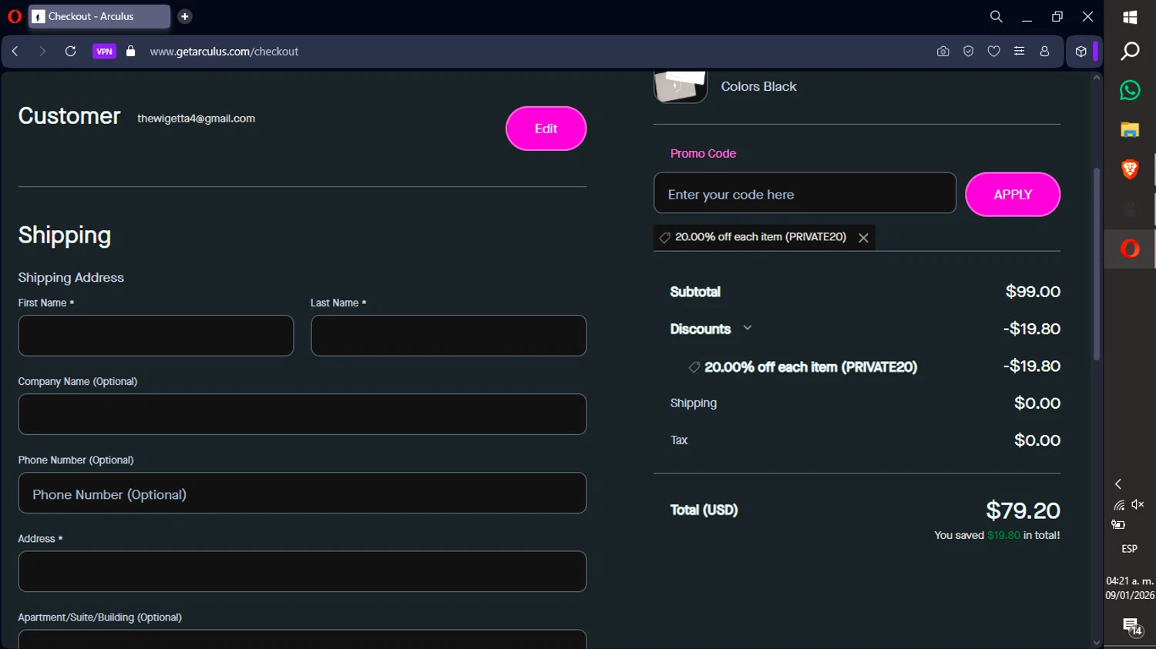Open the Opera menu logo
The width and height of the screenshot is (1156, 649).
14,16
